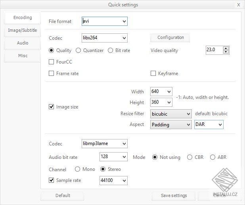Expand the video Codec dropdown libx264
This screenshot has height=205, width=245.
(x=105, y=38)
